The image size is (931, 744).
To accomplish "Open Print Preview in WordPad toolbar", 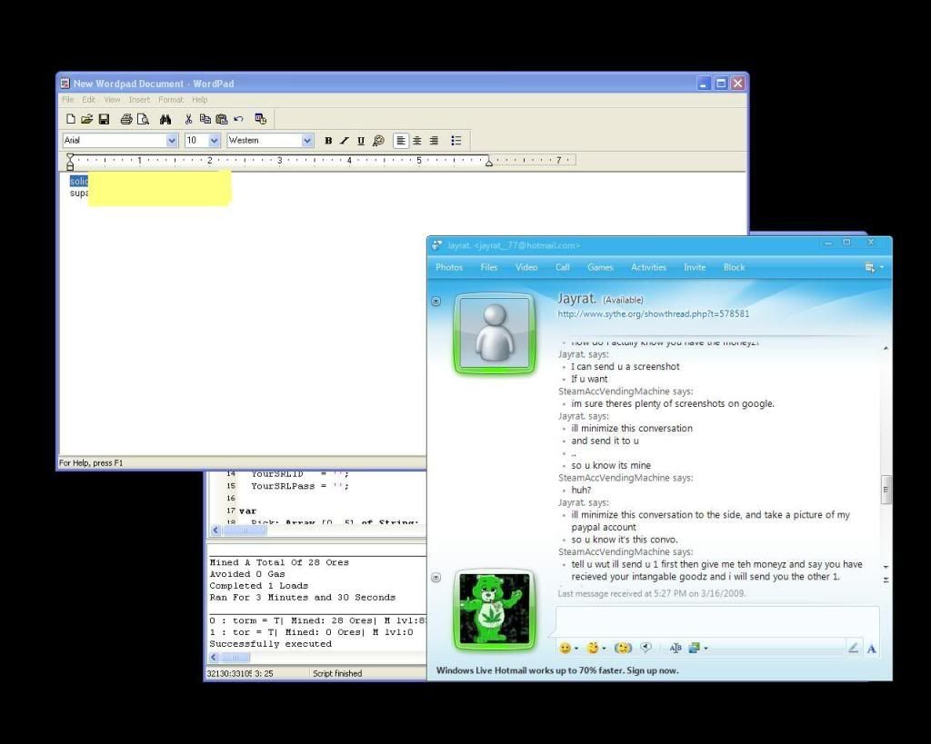I will pos(143,119).
